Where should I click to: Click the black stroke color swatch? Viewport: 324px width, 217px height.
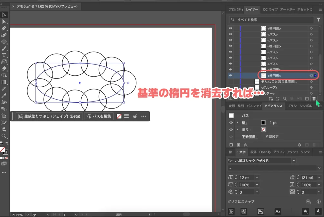(263, 123)
